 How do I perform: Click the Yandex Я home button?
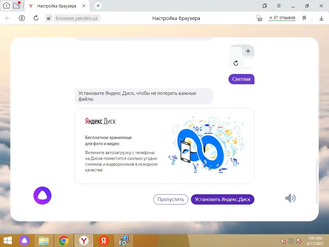(x=22, y=18)
